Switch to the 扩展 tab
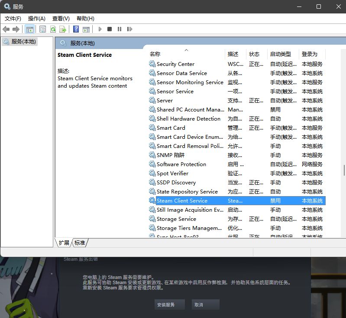The height and width of the screenshot is (318, 346). (x=64, y=243)
